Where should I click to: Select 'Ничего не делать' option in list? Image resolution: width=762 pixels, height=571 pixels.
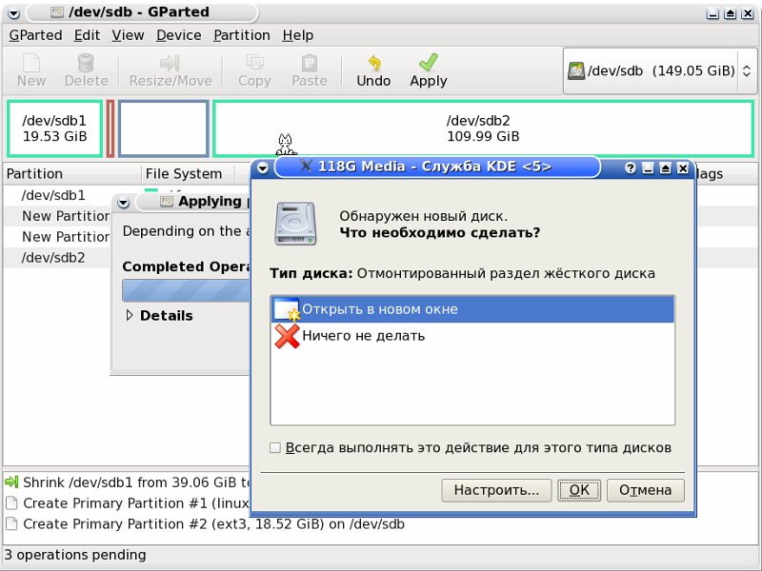pyautogui.click(x=363, y=336)
